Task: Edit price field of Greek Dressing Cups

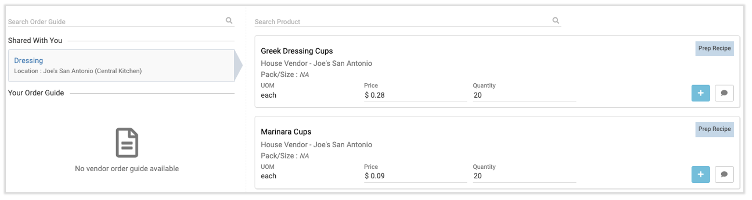Action: [x=415, y=95]
